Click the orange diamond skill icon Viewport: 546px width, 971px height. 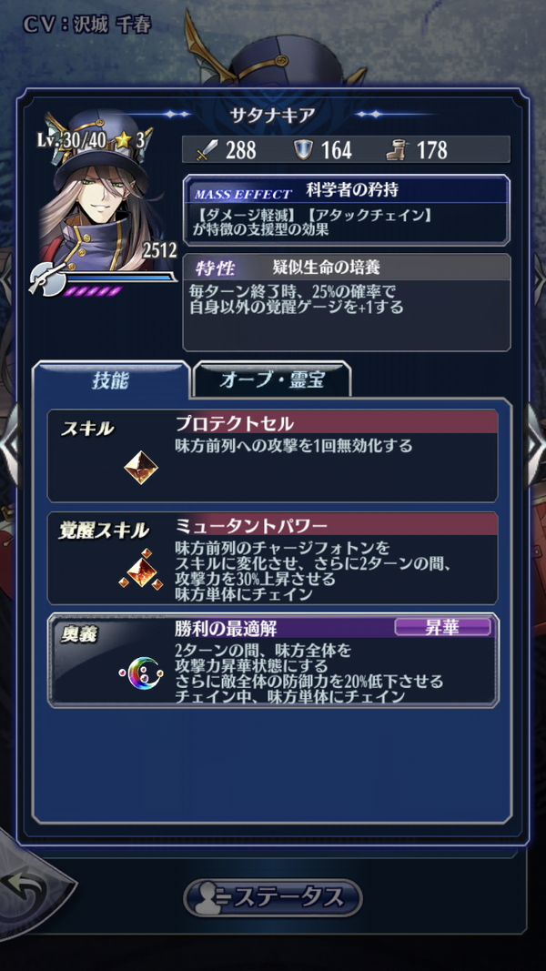click(x=141, y=468)
